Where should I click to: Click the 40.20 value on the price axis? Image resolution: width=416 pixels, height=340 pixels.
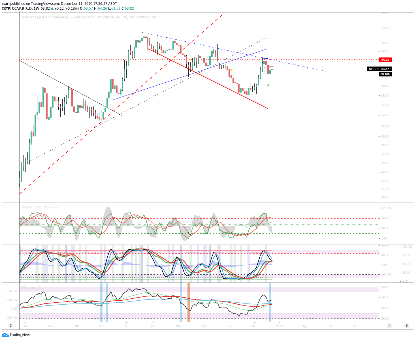tap(385, 197)
